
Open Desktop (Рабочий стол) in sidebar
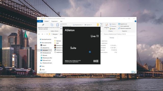45,60
